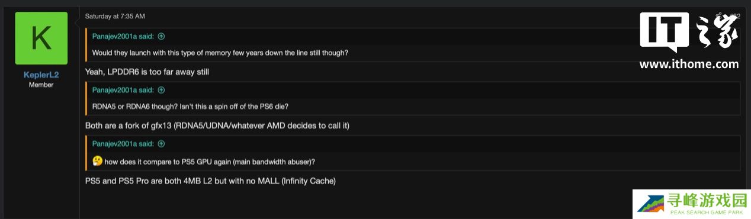751x219 pixels.
Task: Open third 'Panajev2001a said:' link above PS5 quote
Action: pos(123,144)
